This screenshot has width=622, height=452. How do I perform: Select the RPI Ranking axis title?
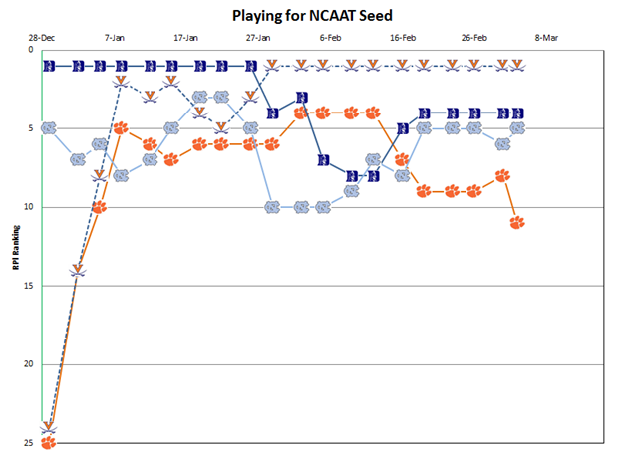pyautogui.click(x=15, y=245)
